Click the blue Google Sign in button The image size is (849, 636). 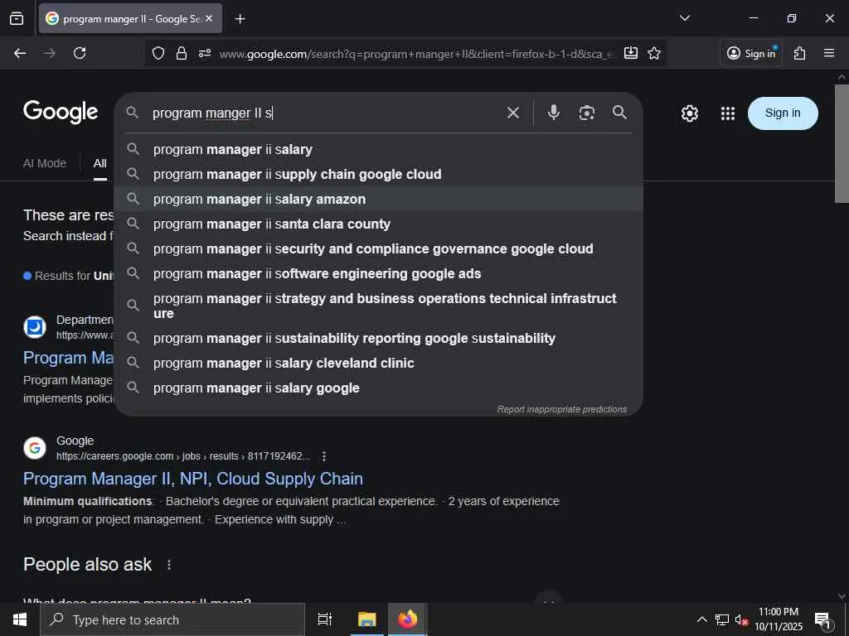(783, 113)
